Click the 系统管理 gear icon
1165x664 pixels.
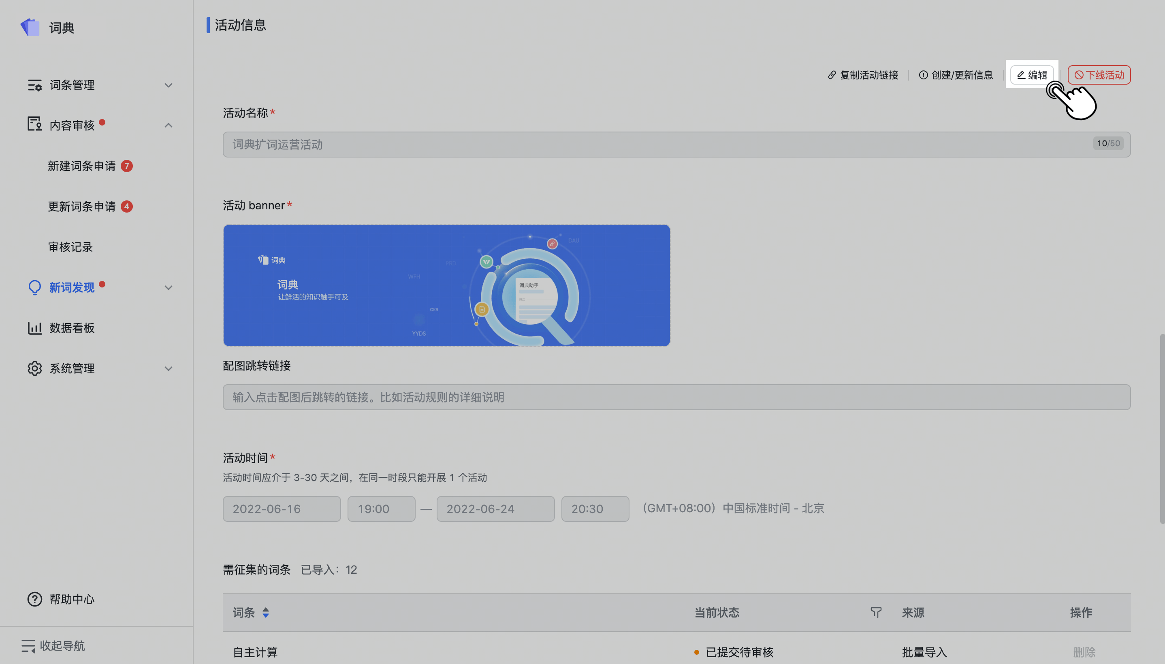click(35, 368)
